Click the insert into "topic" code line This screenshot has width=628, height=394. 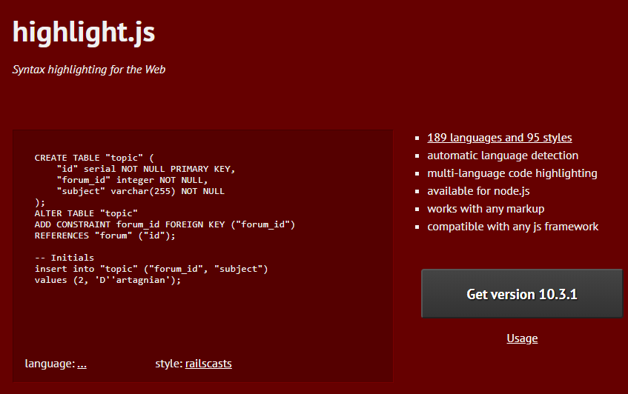click(151, 269)
